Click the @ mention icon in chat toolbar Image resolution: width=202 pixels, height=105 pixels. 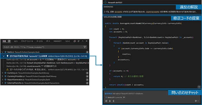click(106, 101)
